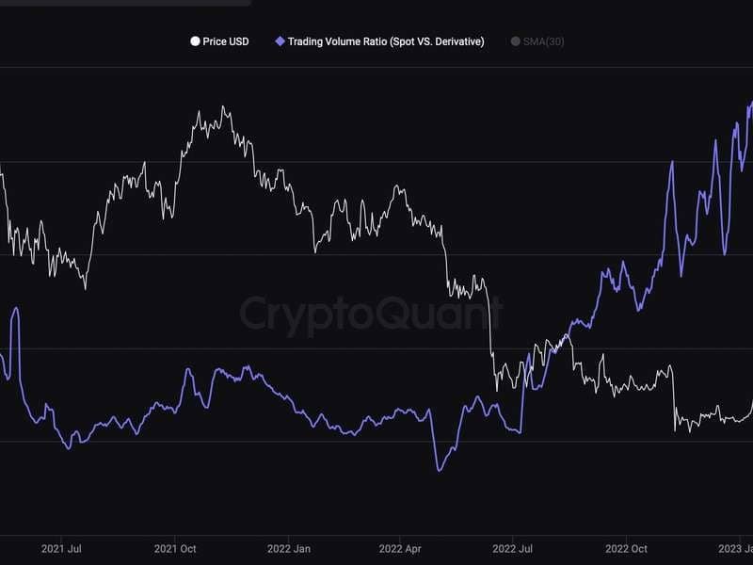Image resolution: width=753 pixels, height=565 pixels.
Task: Click the purple diamond legend marker
Action: click(280, 41)
